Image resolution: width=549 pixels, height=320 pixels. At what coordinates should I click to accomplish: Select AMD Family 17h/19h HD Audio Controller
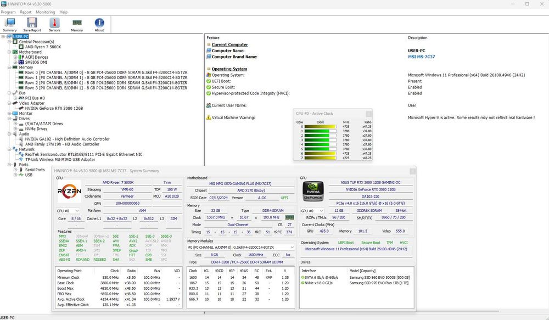click(x=62, y=144)
